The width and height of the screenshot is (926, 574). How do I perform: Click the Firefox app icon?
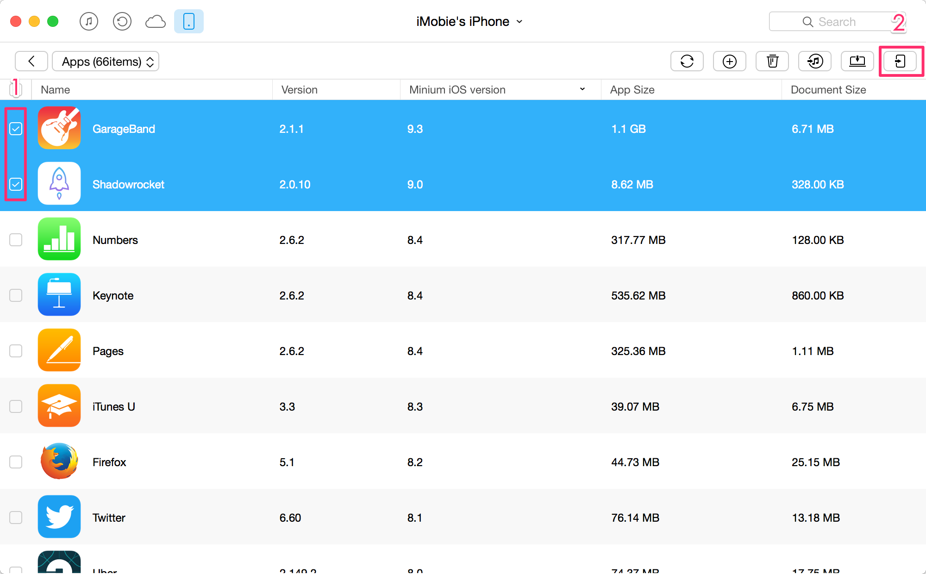59,461
